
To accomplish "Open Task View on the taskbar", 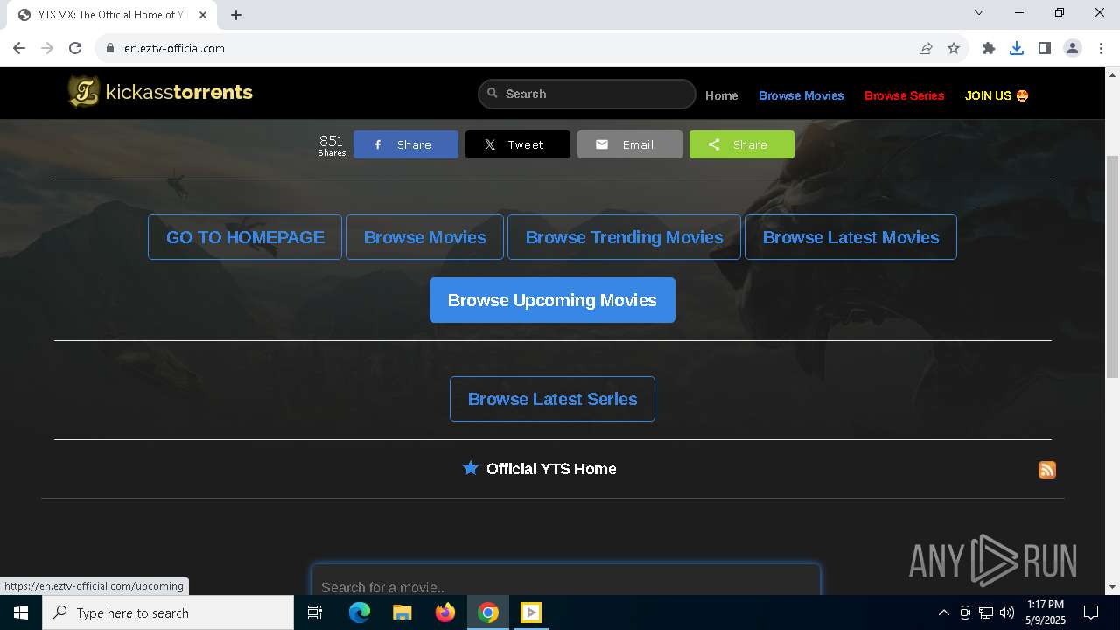I will pyautogui.click(x=315, y=612).
